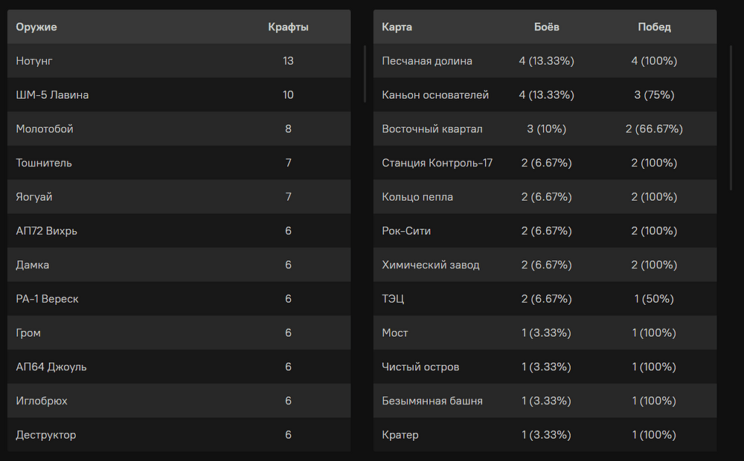Select the ШМ-5 Лавина row
This screenshot has height=461, width=744.
tap(179, 95)
